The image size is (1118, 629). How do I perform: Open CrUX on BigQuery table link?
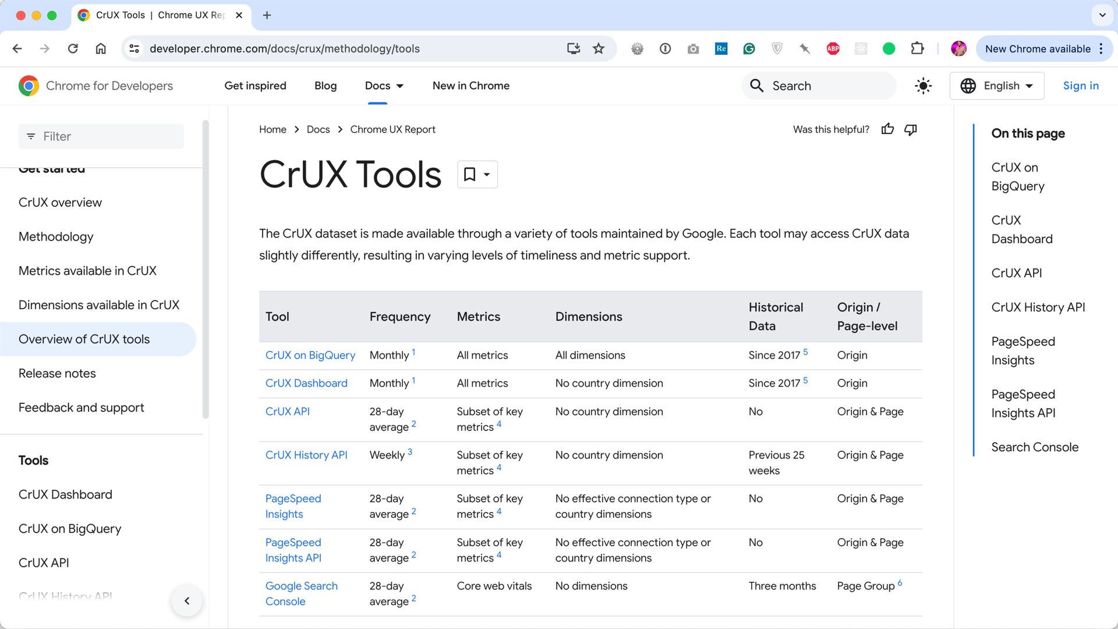[310, 355]
